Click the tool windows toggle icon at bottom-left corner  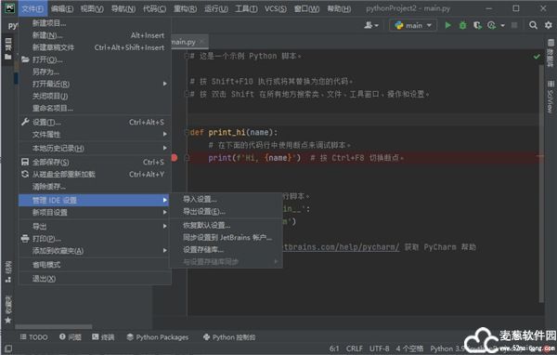point(8,348)
